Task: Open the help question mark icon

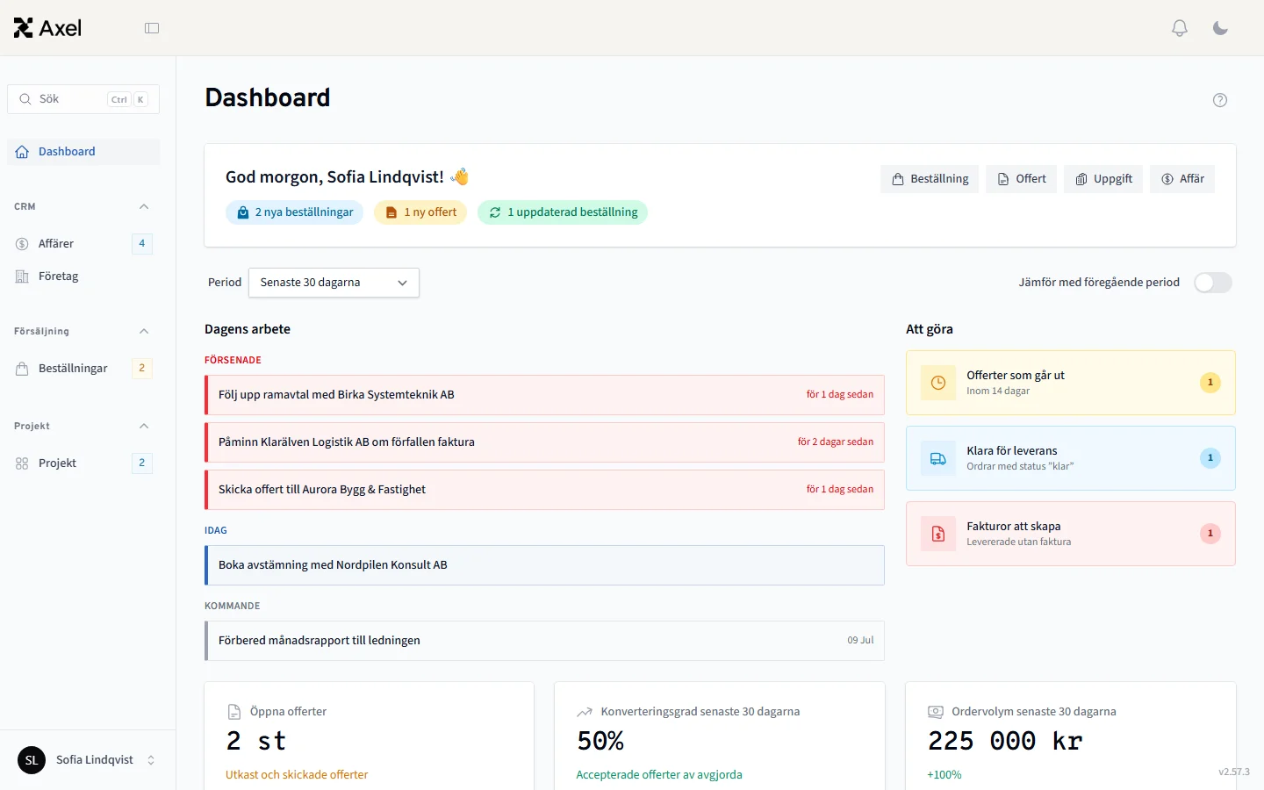Action: pyautogui.click(x=1220, y=100)
